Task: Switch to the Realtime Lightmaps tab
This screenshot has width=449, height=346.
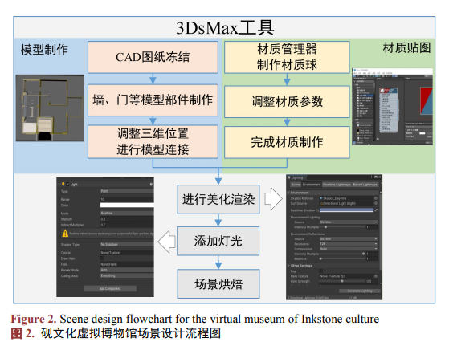Action: 337,185
